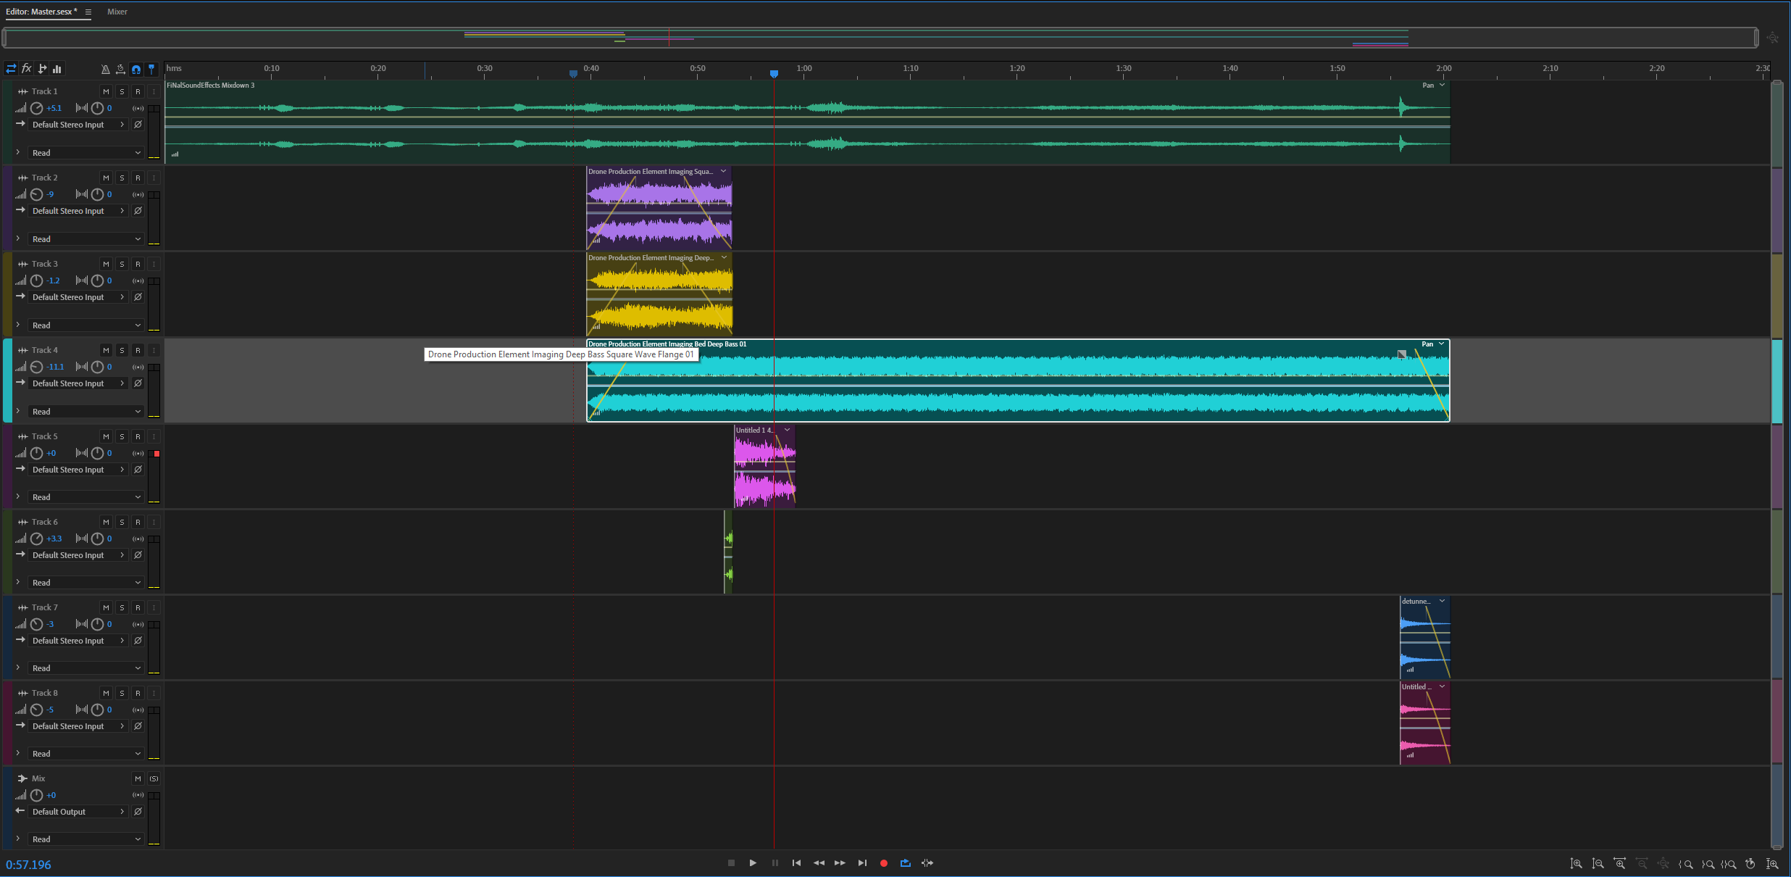The width and height of the screenshot is (1791, 877).
Task: Toggle loop playback button
Action: tap(906, 863)
